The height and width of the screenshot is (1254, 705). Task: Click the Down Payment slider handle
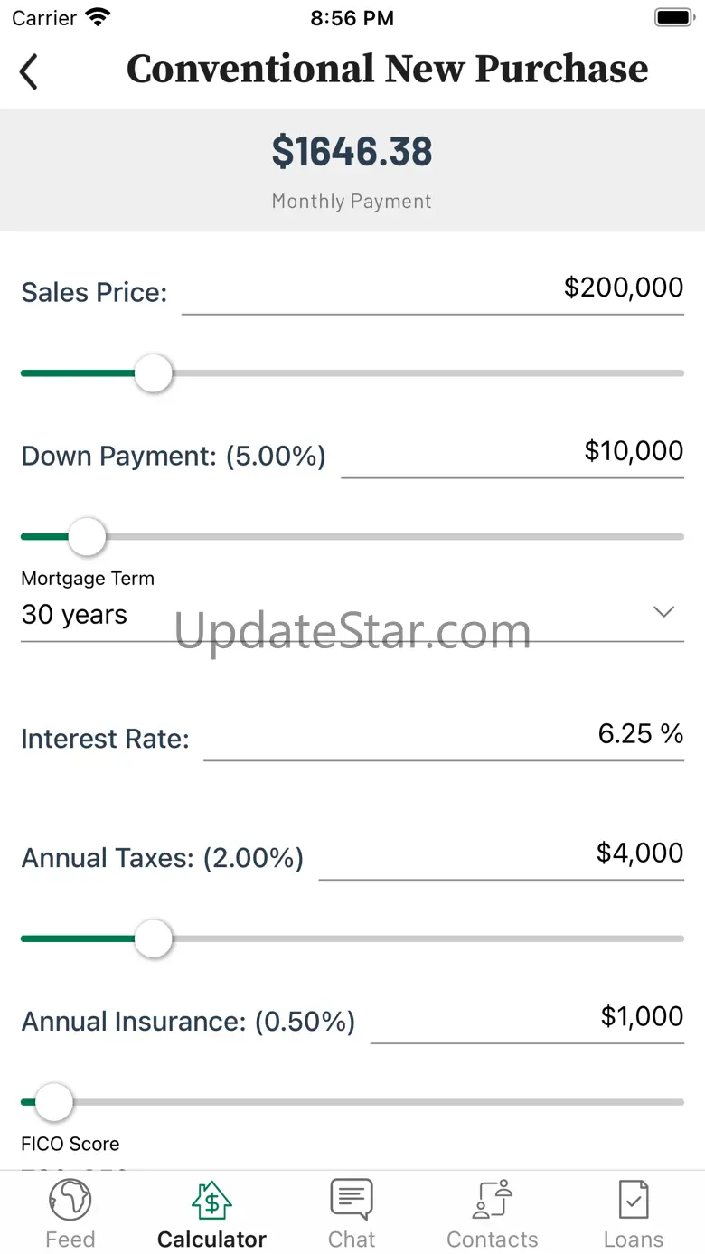(x=88, y=537)
